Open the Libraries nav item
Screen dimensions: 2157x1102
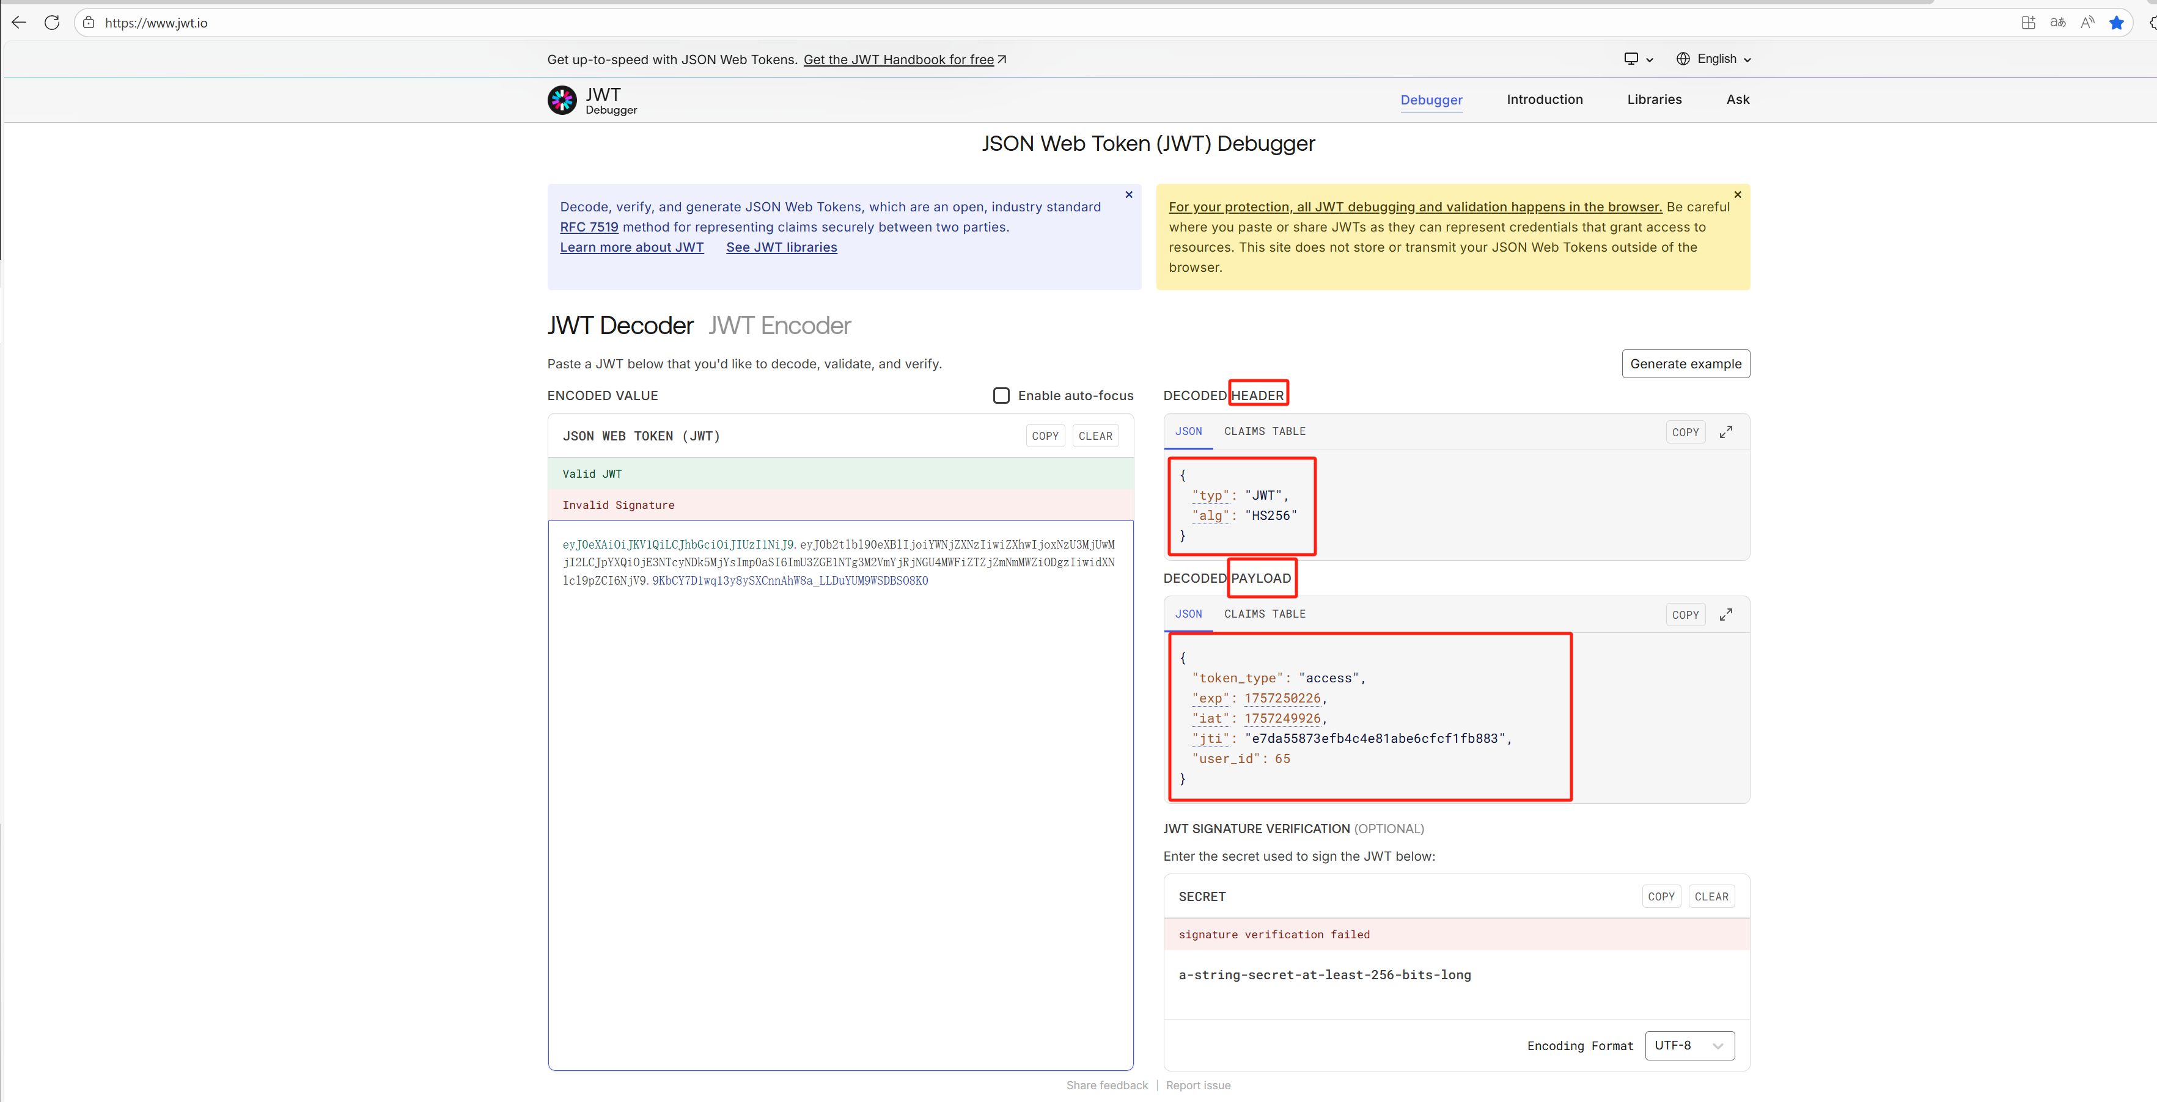click(x=1655, y=99)
